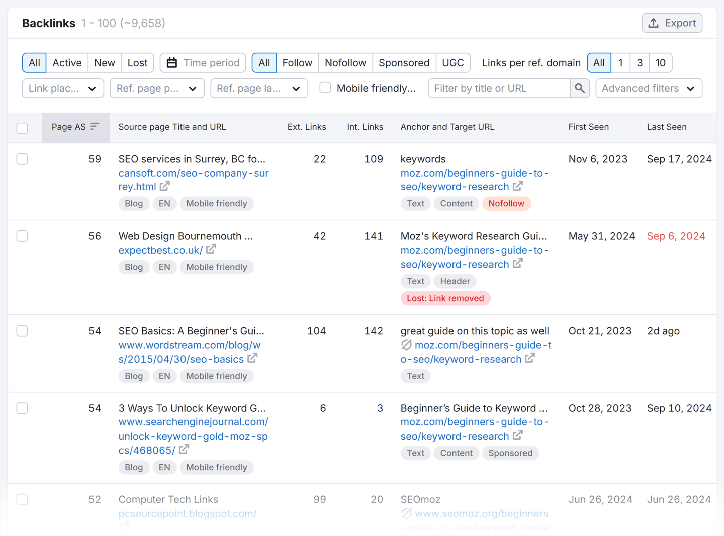Viewport: 724px width, 536px height.
Task: Open target URL icon in keywords anchor row
Action: point(518,186)
